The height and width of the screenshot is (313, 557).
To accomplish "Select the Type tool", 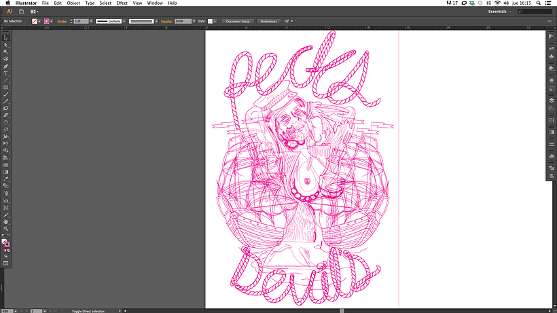I will [5, 73].
